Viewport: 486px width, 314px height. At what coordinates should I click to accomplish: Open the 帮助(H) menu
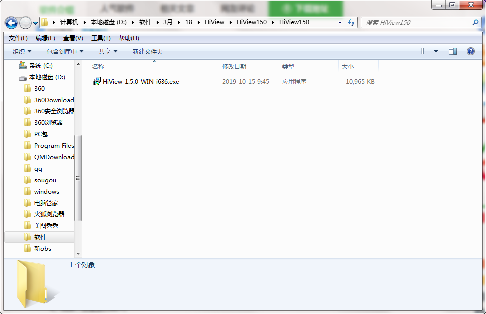pos(129,38)
